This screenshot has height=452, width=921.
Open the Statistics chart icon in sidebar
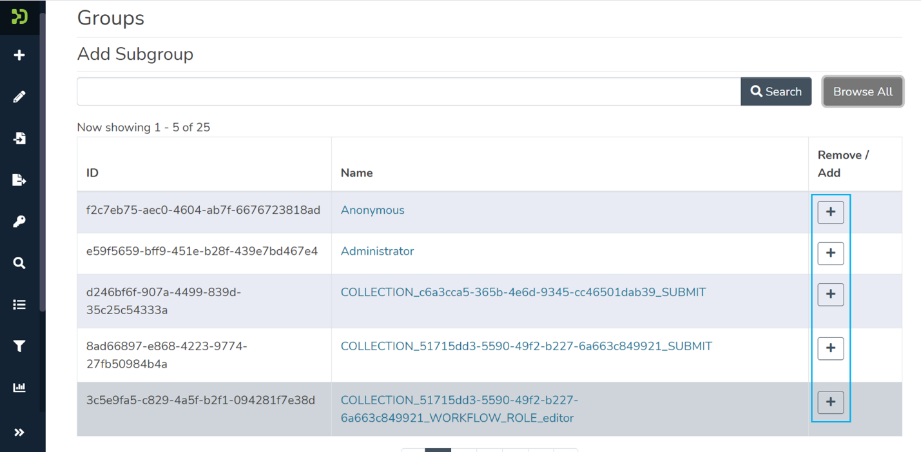coord(19,388)
